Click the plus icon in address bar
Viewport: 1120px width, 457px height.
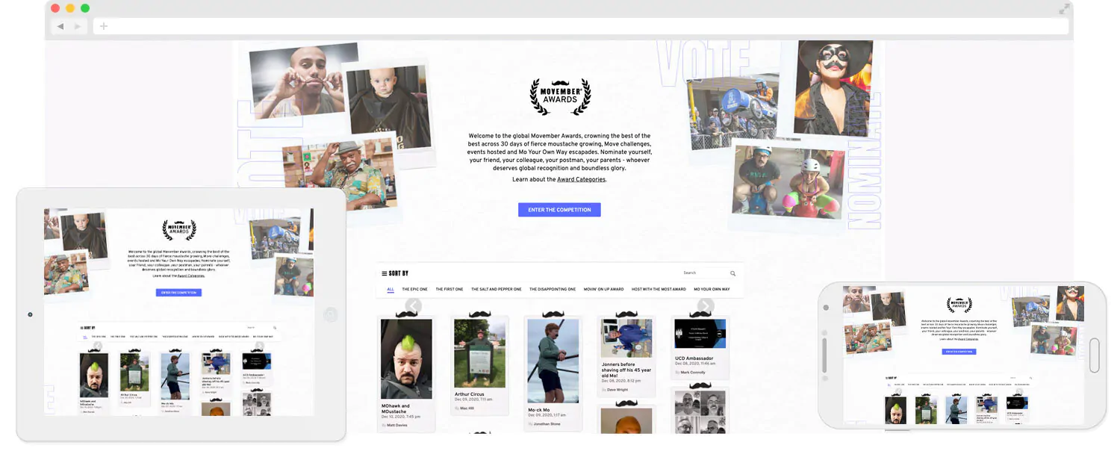[104, 26]
